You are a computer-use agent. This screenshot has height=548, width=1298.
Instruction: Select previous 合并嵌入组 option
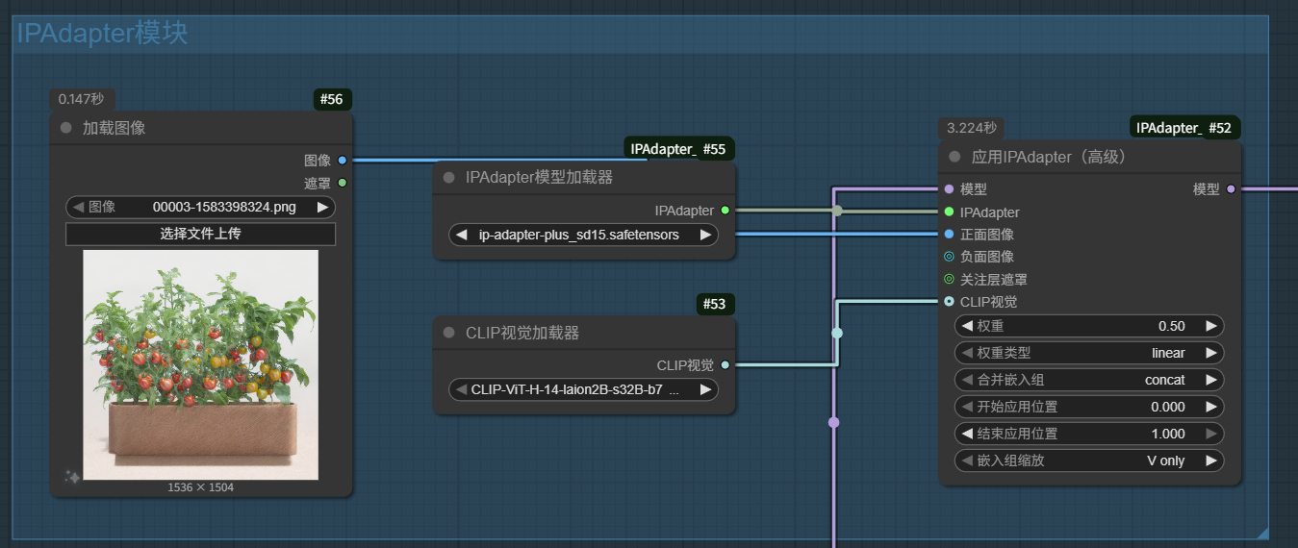pos(967,380)
